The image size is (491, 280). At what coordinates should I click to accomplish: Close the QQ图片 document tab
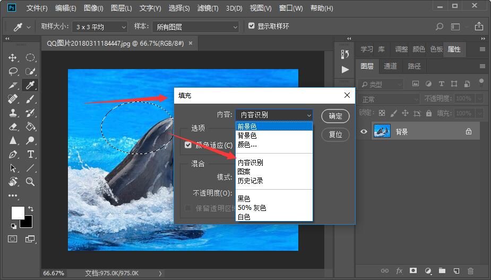(x=191, y=43)
